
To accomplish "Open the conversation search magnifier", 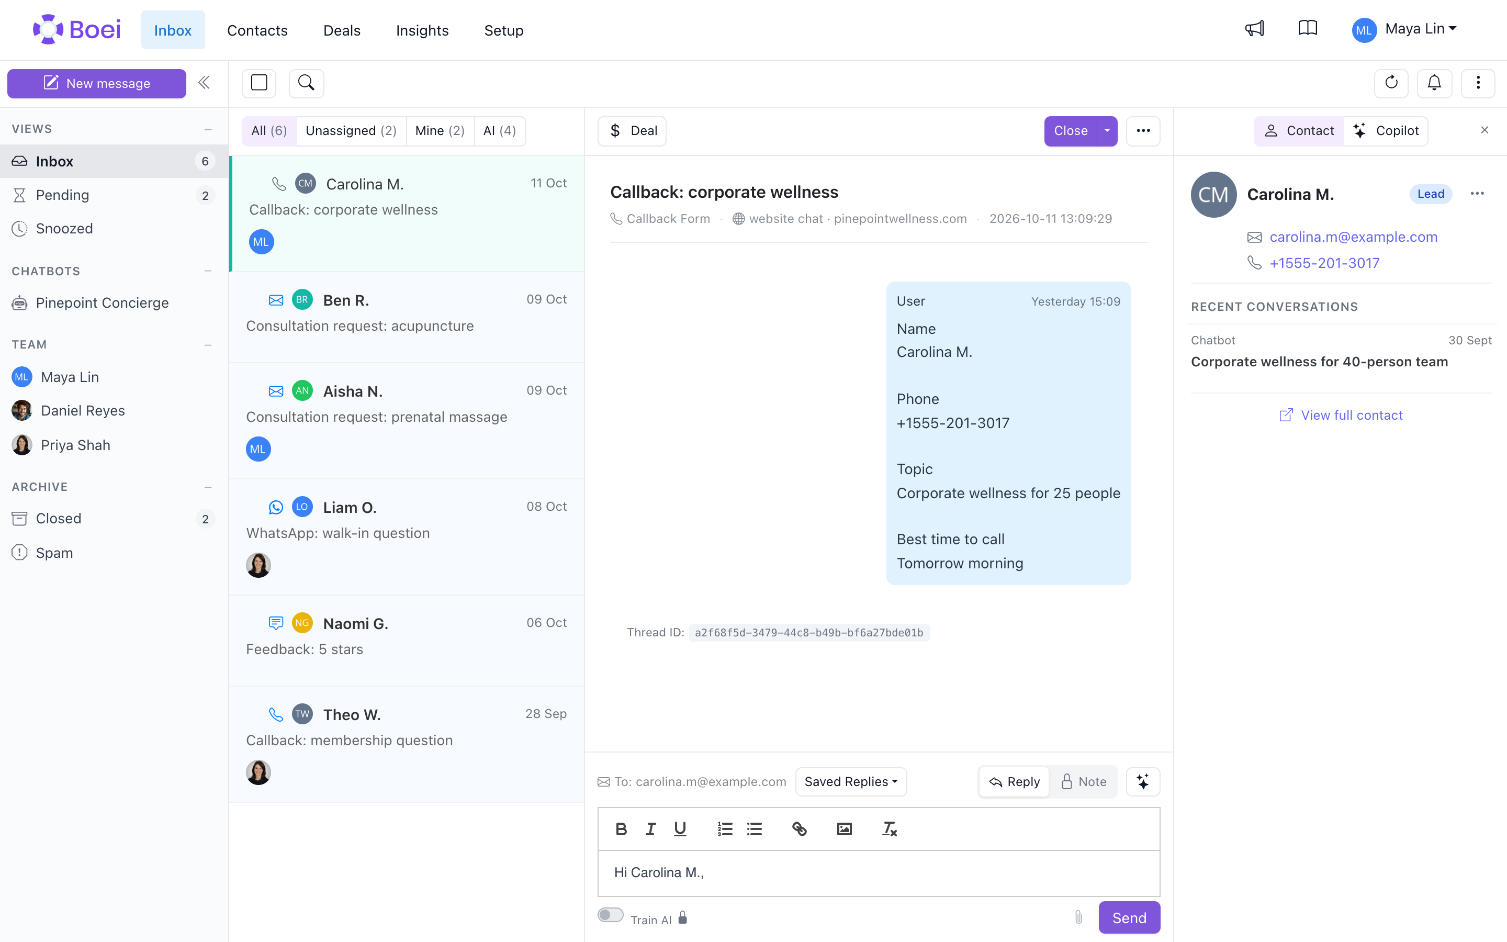I will (x=307, y=83).
